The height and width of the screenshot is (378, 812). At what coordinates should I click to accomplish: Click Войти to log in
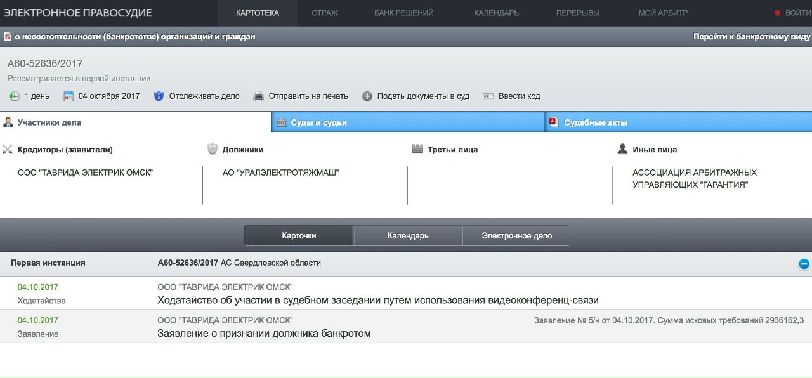point(797,13)
